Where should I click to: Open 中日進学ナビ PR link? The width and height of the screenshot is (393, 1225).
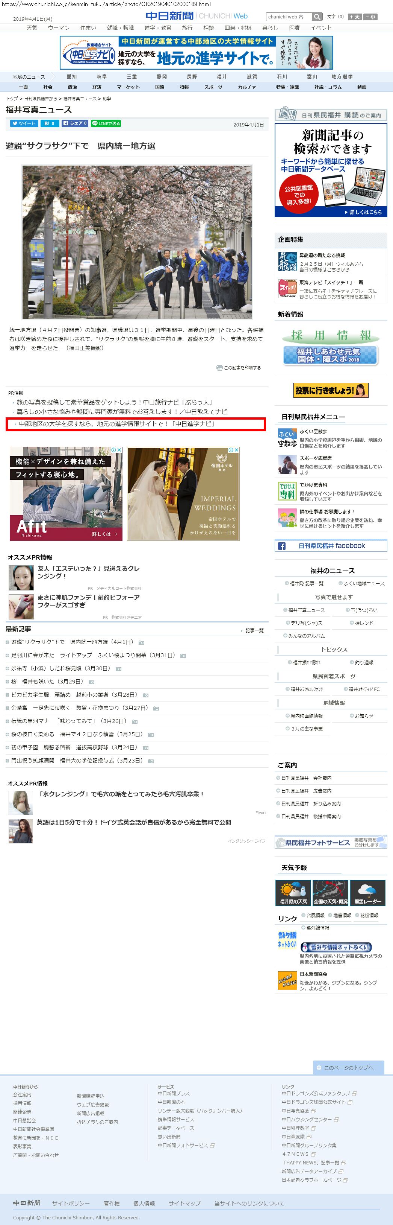pyautogui.click(x=117, y=424)
